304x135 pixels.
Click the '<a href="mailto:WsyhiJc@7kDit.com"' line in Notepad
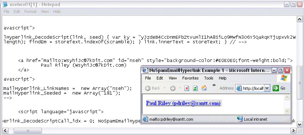[155, 61]
